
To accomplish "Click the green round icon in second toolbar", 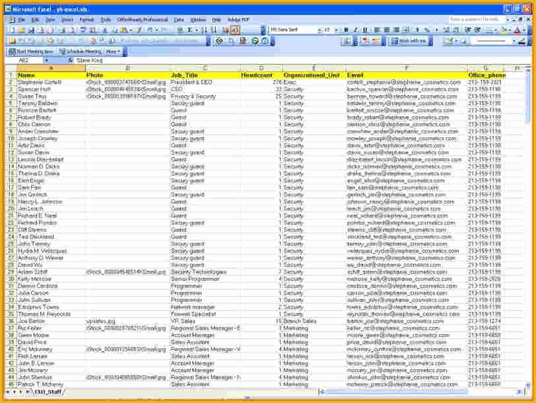I will coord(255,41).
